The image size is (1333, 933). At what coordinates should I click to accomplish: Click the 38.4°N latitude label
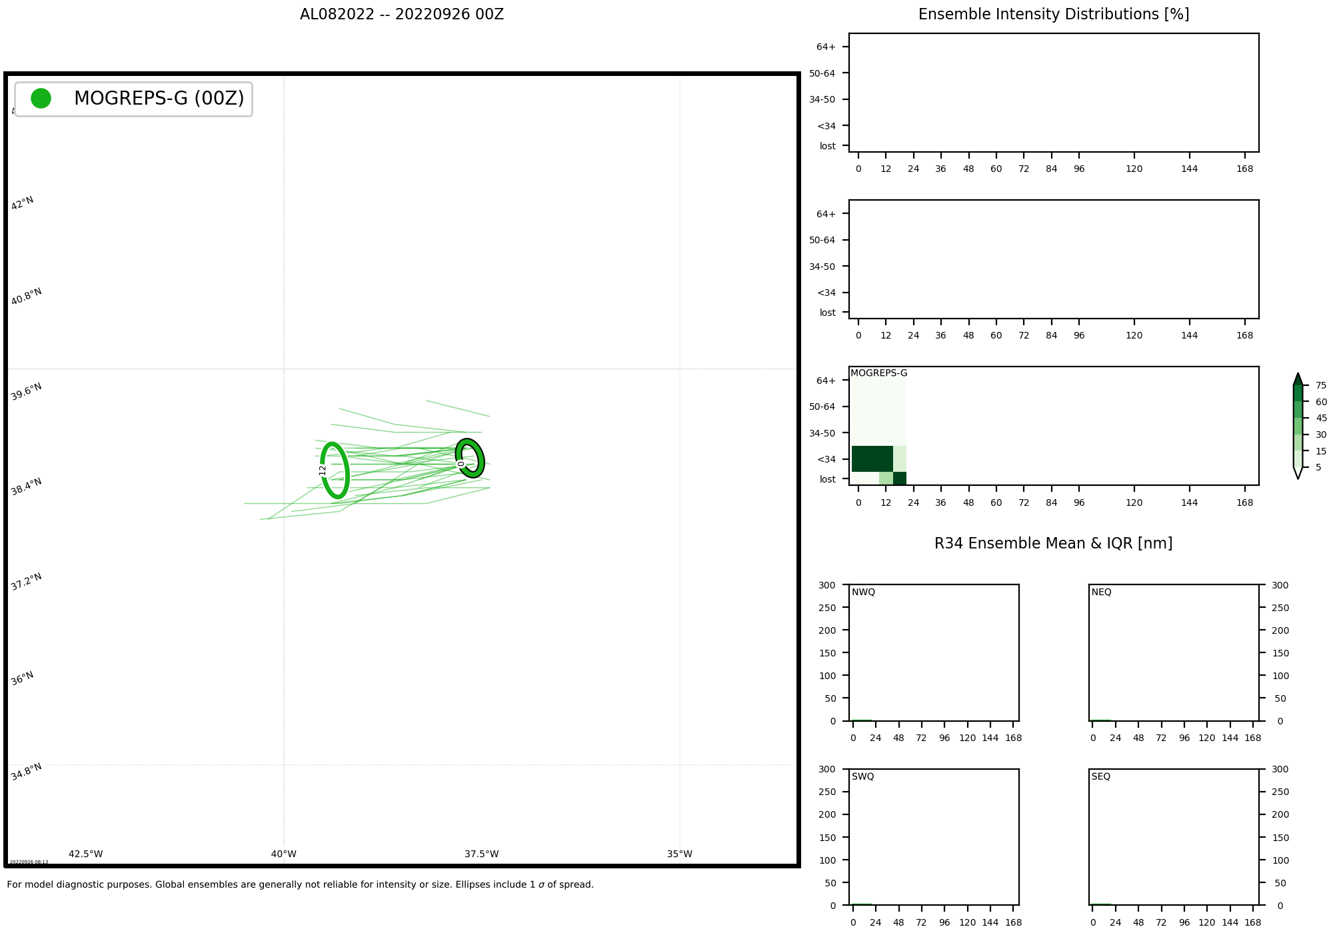click(27, 486)
